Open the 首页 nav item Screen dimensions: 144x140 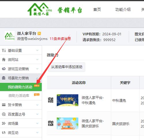click(97, 9)
